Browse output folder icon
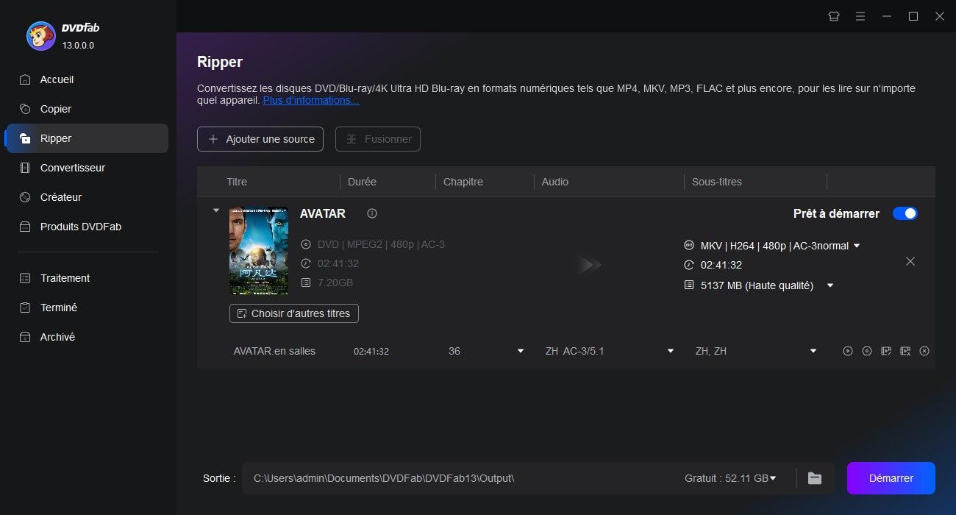This screenshot has width=956, height=515. click(x=815, y=478)
